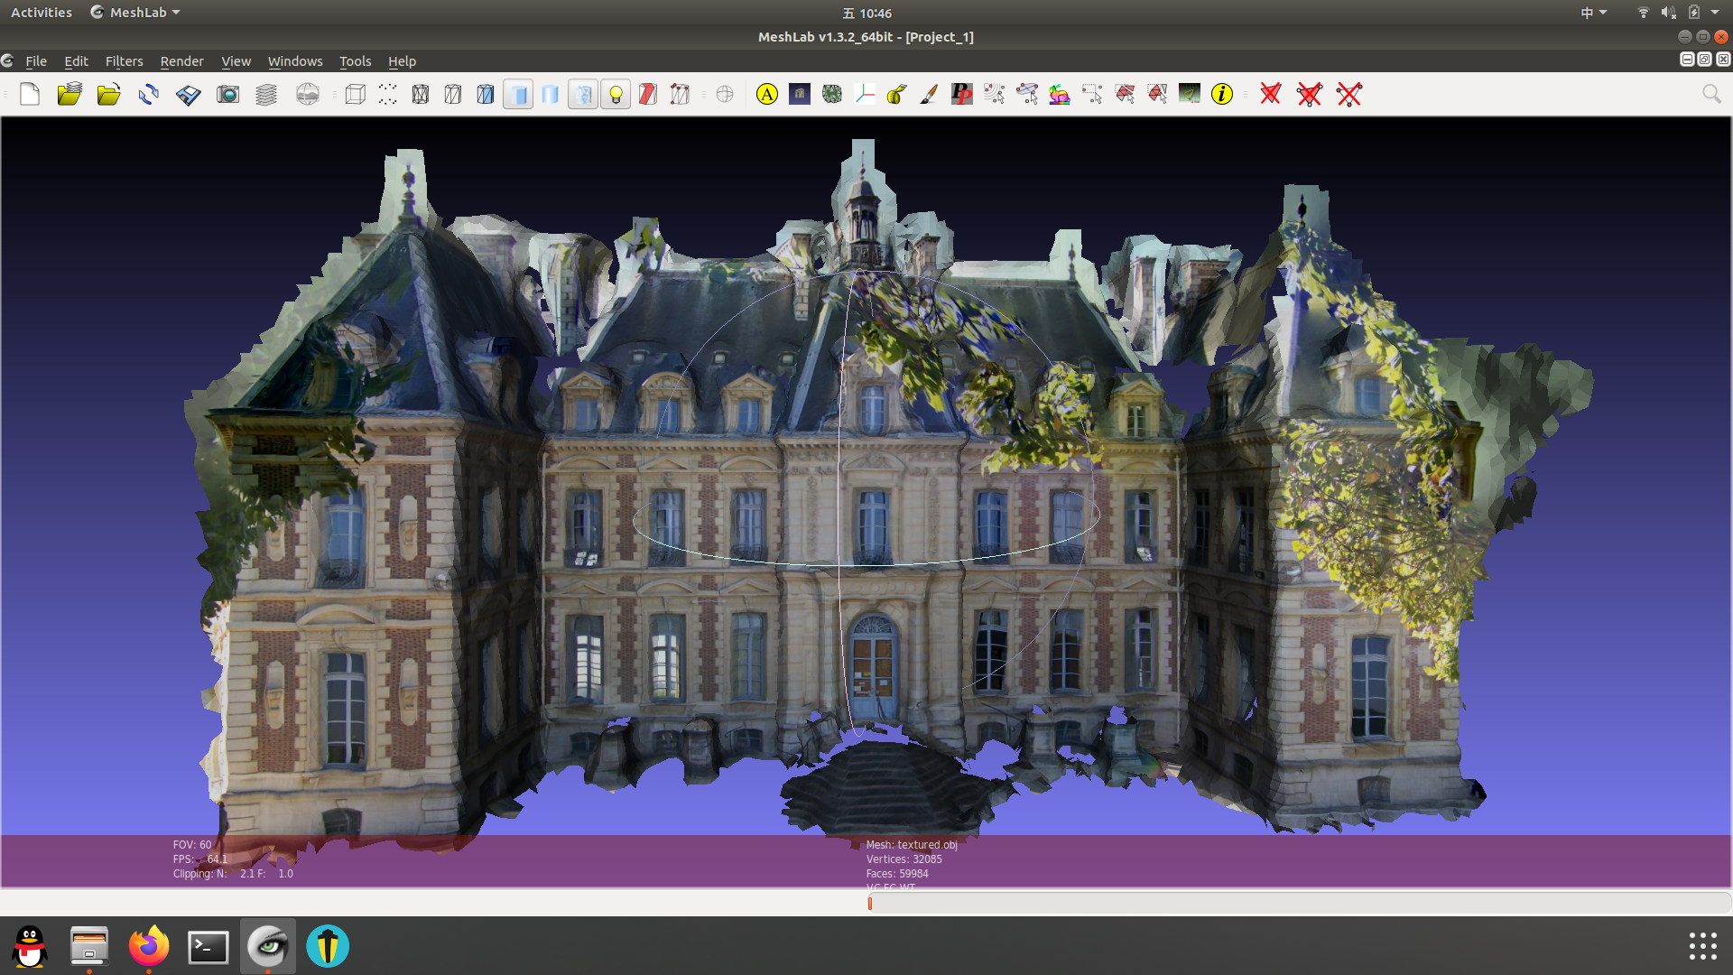This screenshot has height=975, width=1733.
Task: Open the Tools menu
Action: click(356, 61)
